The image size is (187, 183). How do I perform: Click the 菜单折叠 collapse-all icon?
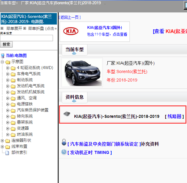coord(25,28)
